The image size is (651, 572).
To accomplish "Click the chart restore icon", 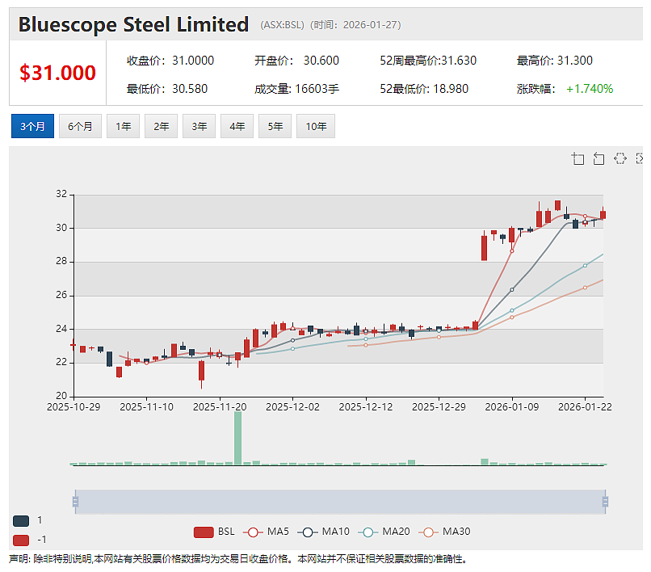I will point(619,158).
